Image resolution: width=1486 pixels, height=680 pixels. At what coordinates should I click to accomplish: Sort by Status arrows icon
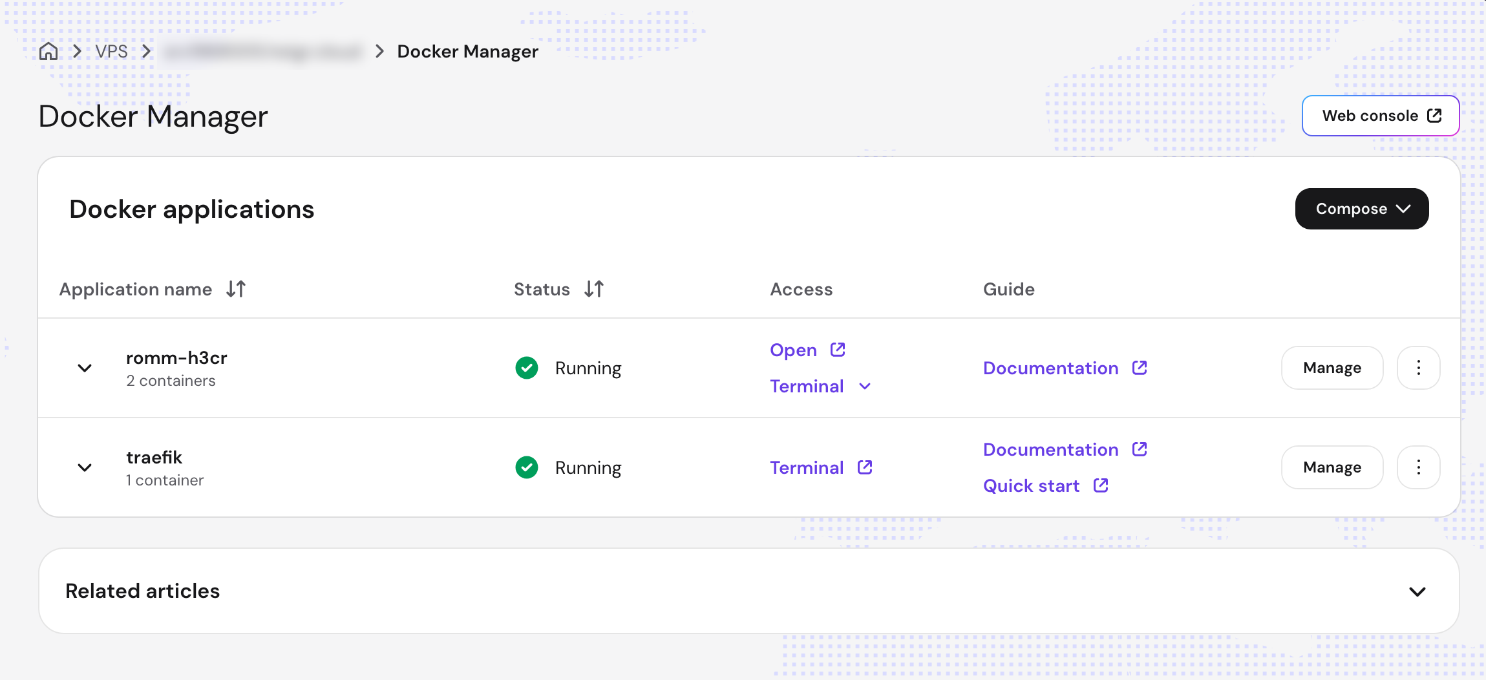tap(594, 289)
